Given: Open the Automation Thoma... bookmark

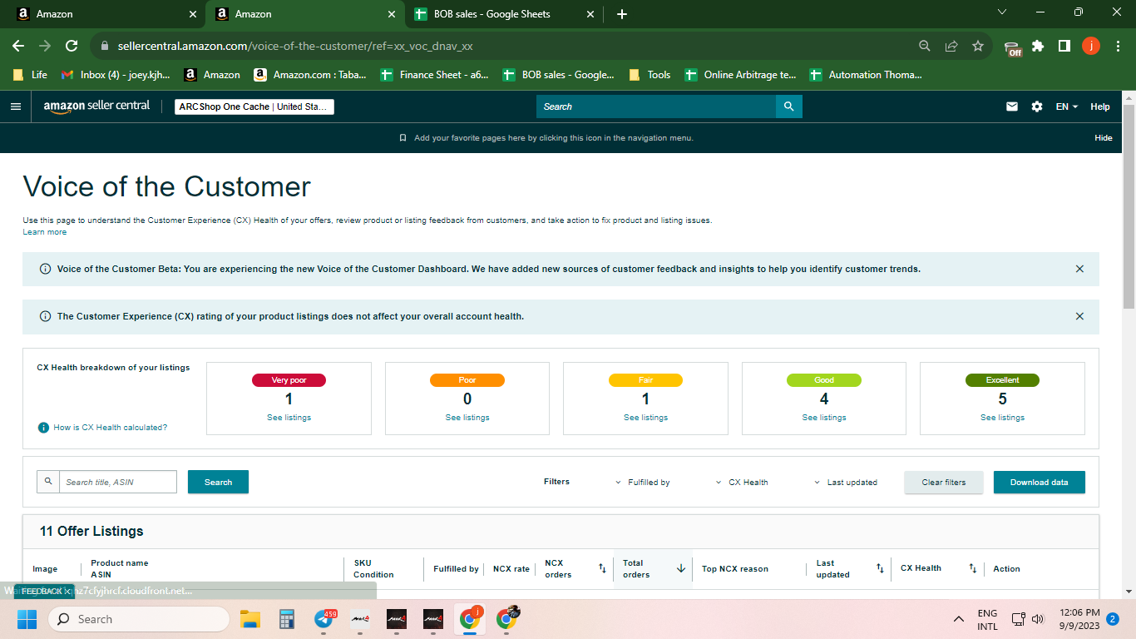Looking at the screenshot, I should tap(867, 75).
